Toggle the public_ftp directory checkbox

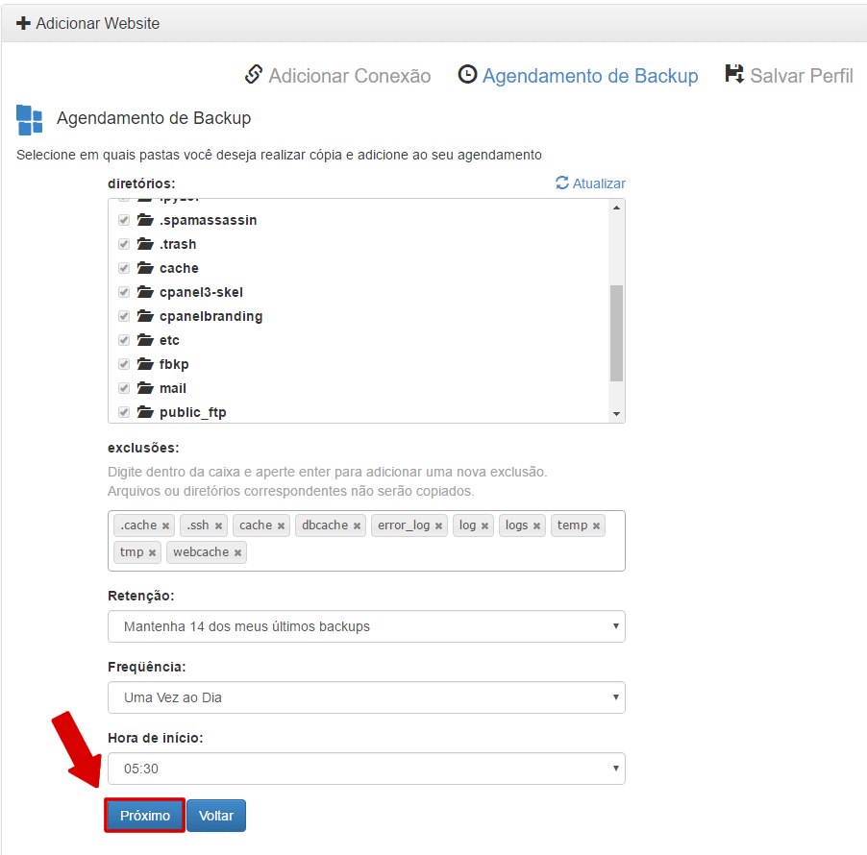point(124,412)
